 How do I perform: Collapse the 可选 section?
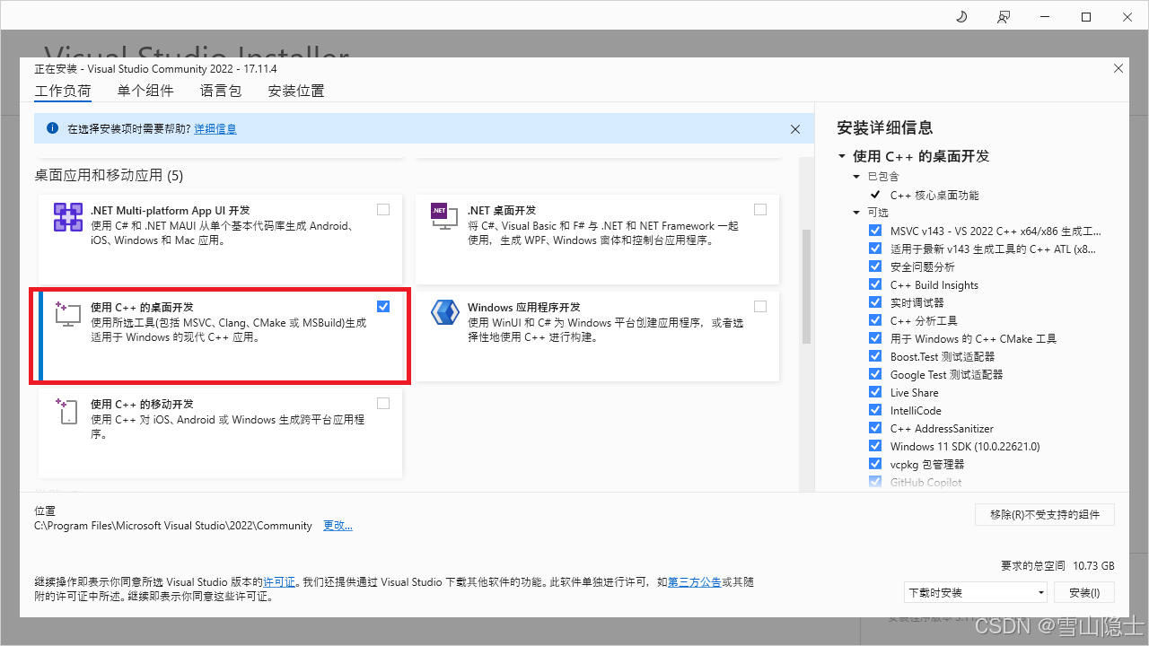pos(857,213)
